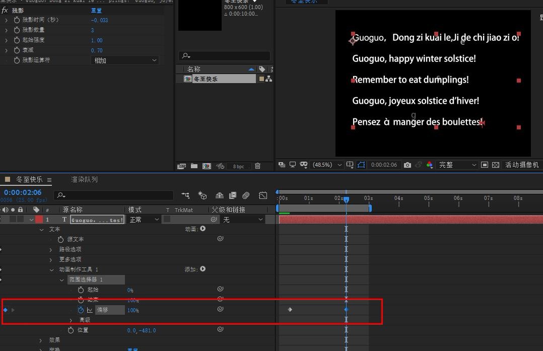
Task: Click the Interpret Footage icon in Project panel
Action: [x=181, y=166]
